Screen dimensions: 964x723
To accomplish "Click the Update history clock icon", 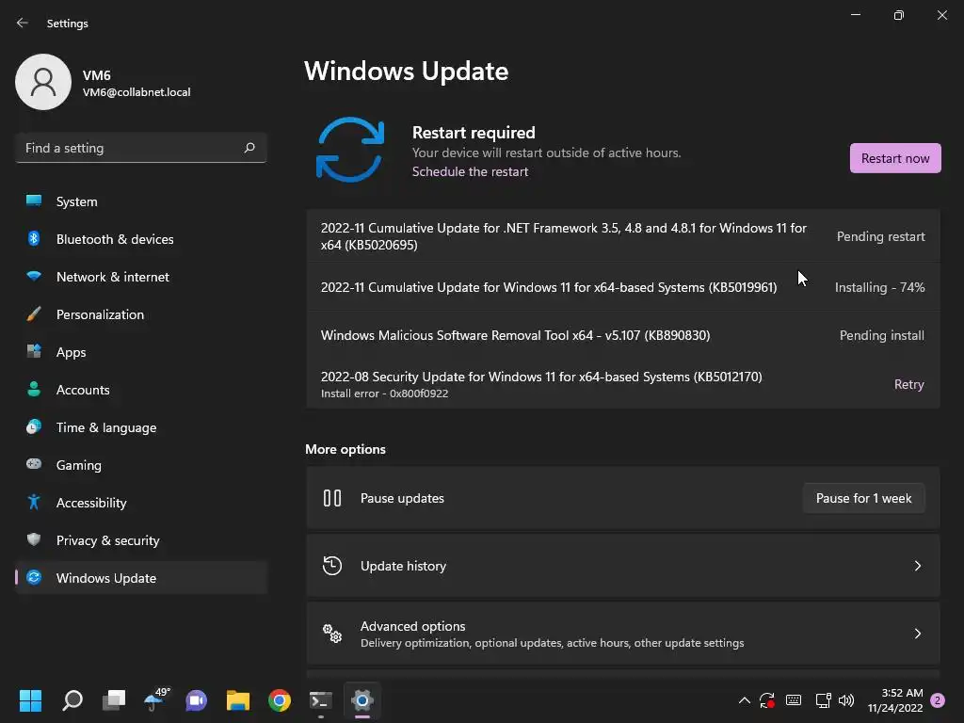I will tap(332, 566).
